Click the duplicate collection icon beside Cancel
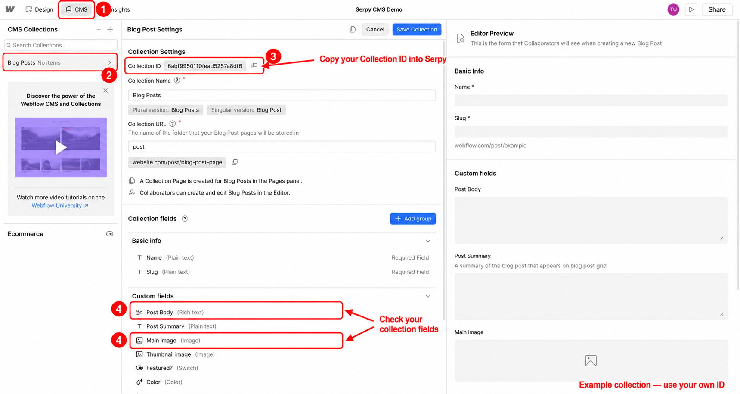 pos(353,29)
